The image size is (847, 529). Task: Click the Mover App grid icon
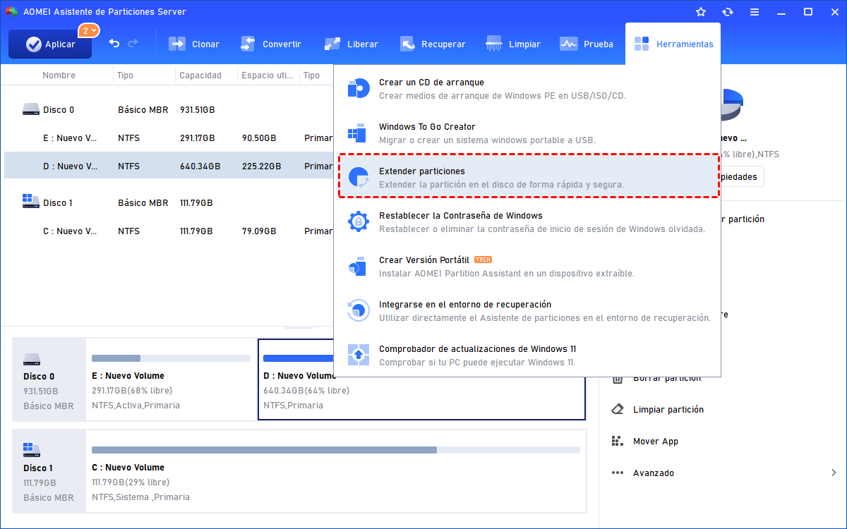618,441
